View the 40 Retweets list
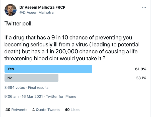 coord(16,110)
